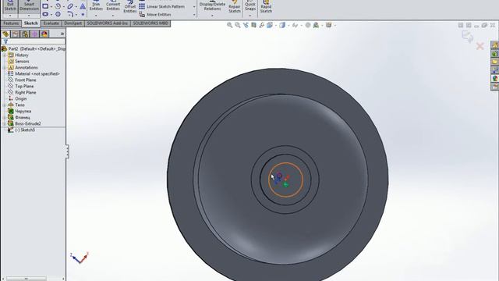Select the Corner Rectangle sketch tool
Screen dimensions: 499x281
(45, 6)
